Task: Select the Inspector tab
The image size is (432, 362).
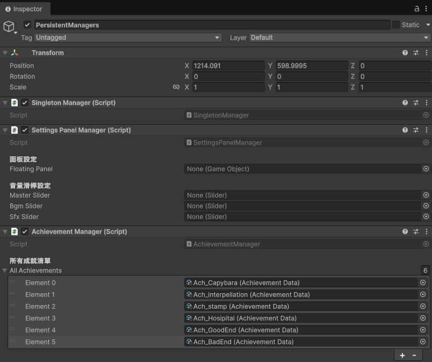Action: coord(24,9)
